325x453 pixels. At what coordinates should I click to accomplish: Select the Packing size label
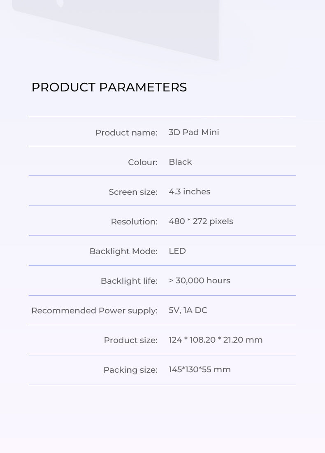point(130,370)
